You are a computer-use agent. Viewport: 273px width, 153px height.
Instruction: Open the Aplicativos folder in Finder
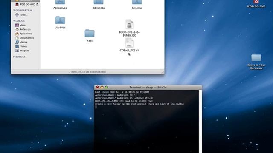point(60,3)
